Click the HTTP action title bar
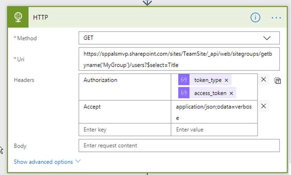Viewport: 291px width, 175px height. click(139, 17)
